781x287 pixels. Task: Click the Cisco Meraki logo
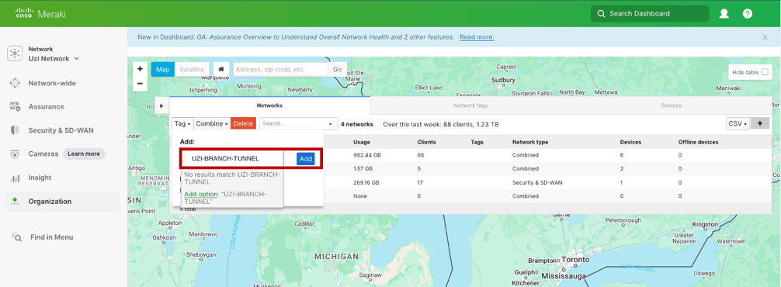pos(40,13)
